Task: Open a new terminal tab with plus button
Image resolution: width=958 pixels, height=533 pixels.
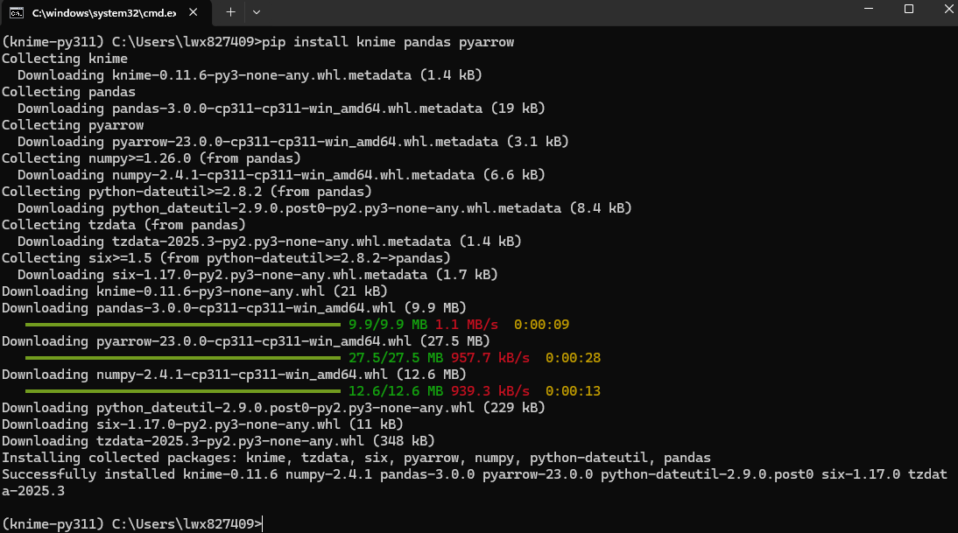Action: tap(230, 12)
